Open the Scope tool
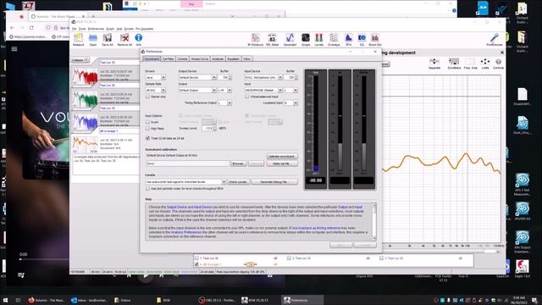Viewport: 542px width, 305px height. pos(306,40)
